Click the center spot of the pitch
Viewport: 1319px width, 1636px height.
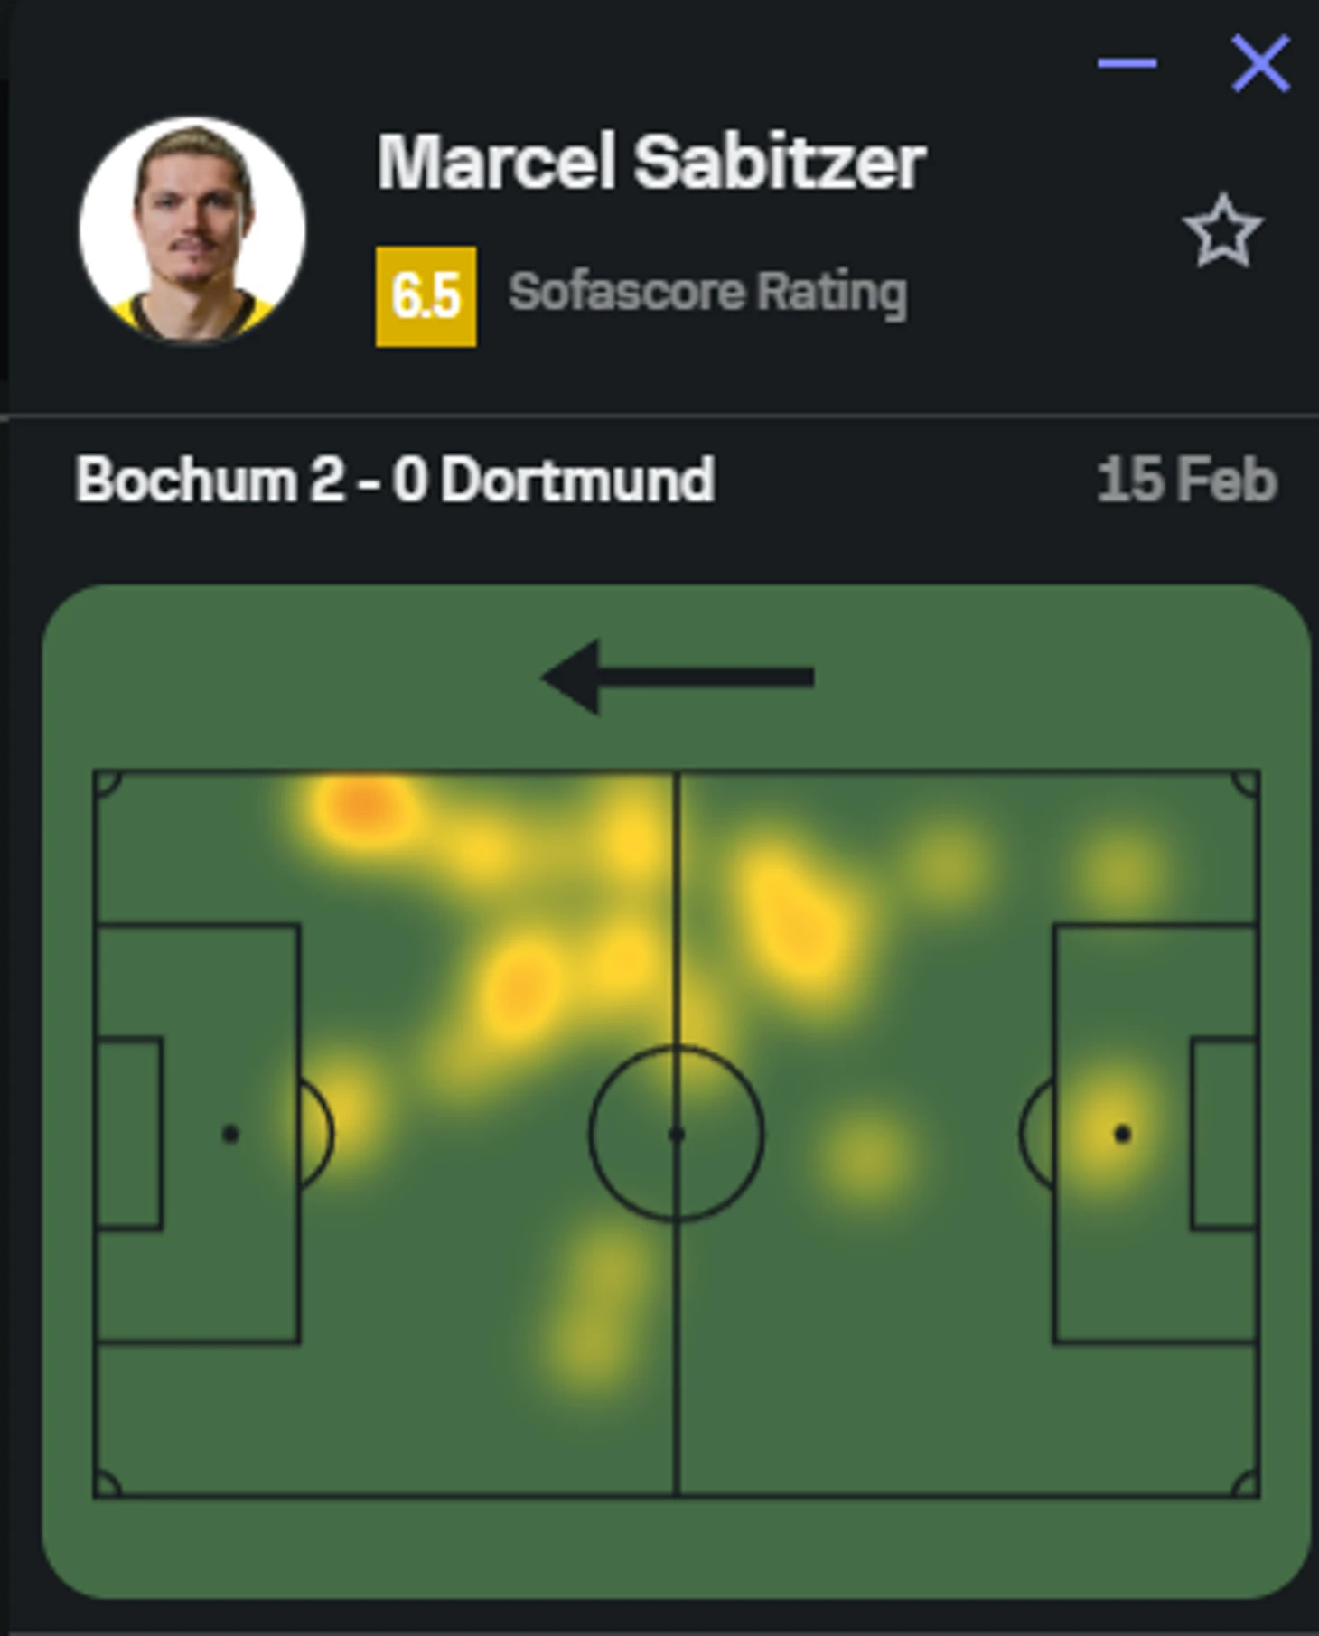pyautogui.click(x=676, y=1134)
